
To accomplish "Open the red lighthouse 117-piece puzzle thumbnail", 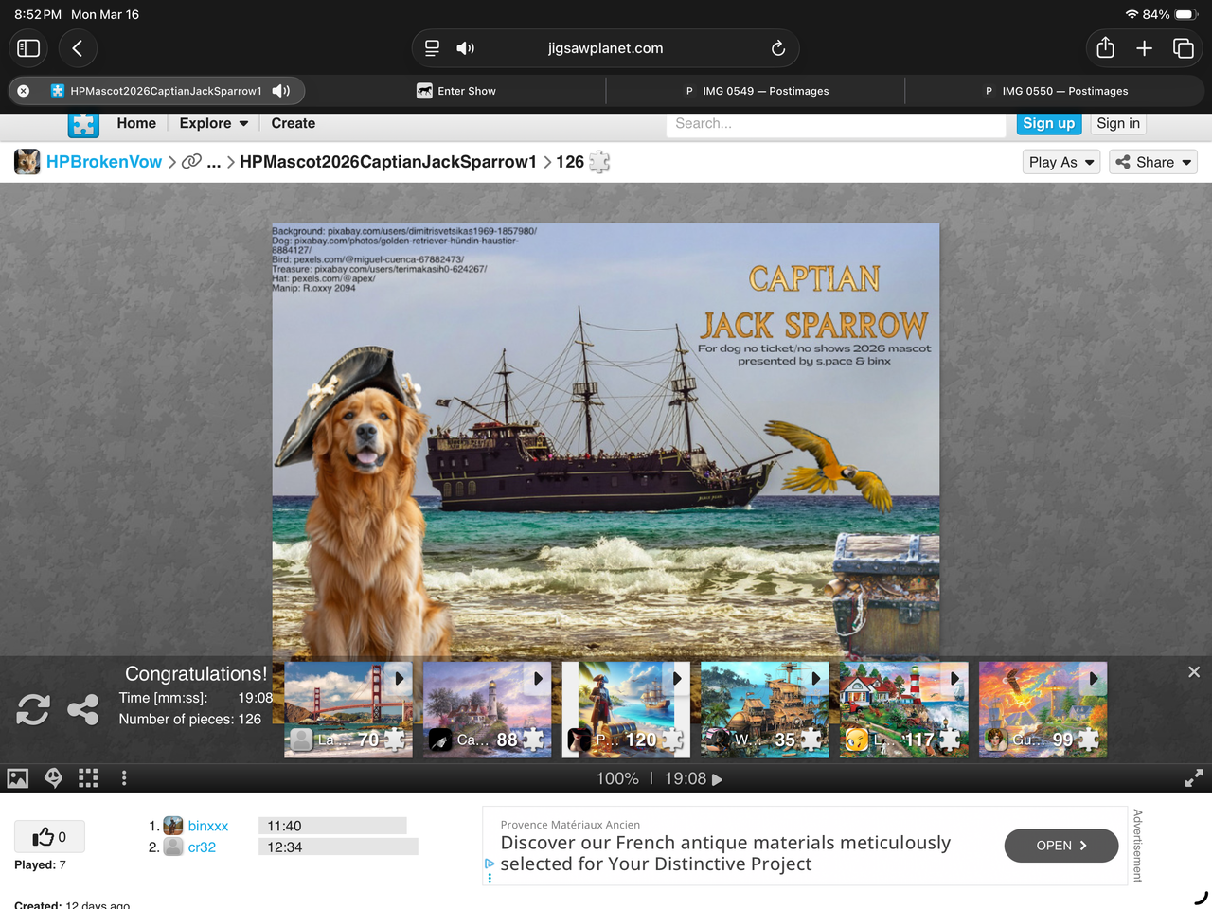I will coord(904,710).
